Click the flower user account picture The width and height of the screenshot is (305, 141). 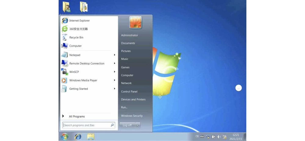(x=136, y=22)
